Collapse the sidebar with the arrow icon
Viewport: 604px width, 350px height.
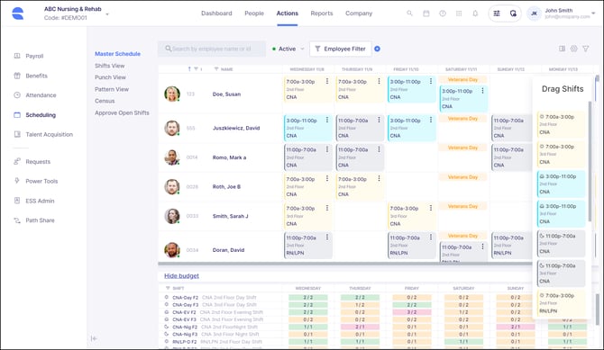pos(94,338)
